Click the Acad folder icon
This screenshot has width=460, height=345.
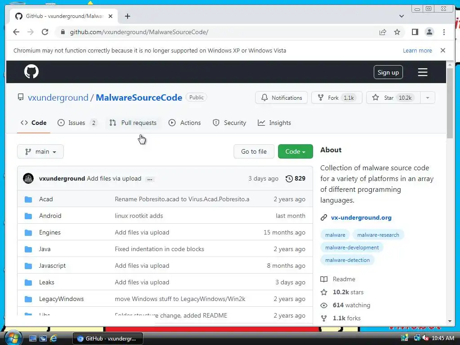(28, 199)
